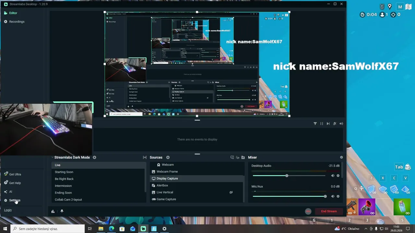Click the Login link
Viewport: 415px width, 233px height.
(x=8, y=210)
